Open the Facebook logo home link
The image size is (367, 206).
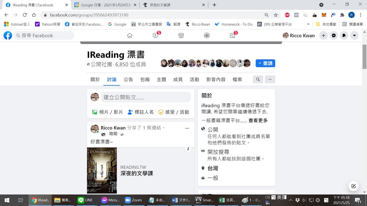tap(8, 36)
